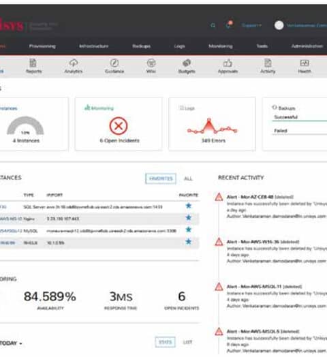Open the Provisioning menu

(42, 46)
